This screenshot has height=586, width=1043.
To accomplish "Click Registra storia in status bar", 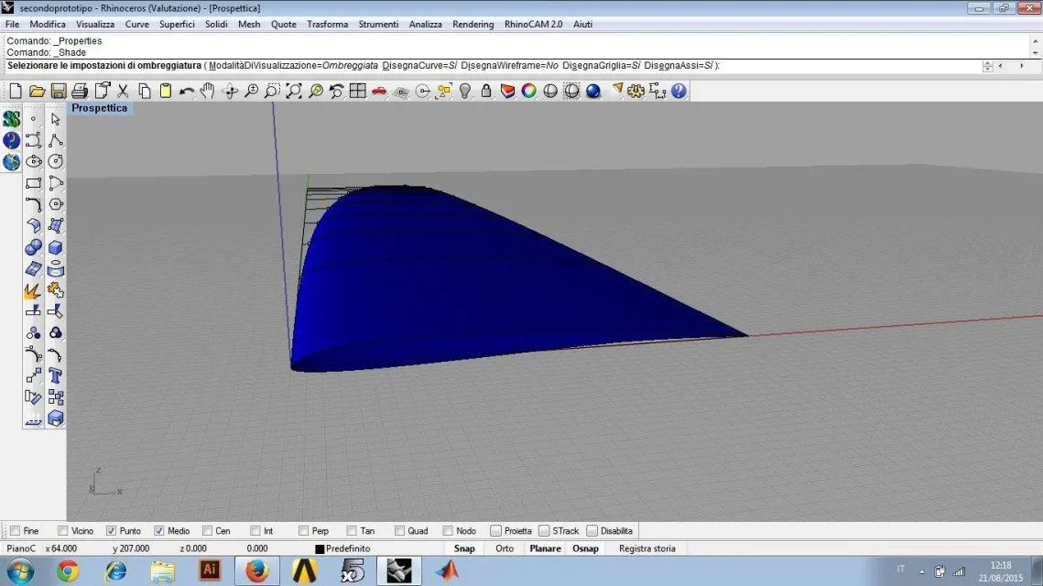I will [x=647, y=548].
